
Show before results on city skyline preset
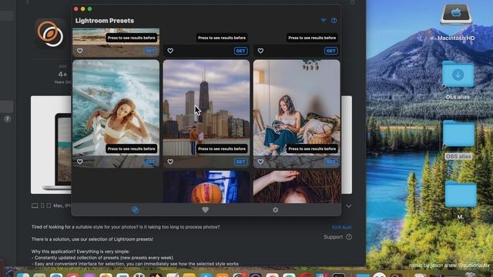(x=222, y=149)
